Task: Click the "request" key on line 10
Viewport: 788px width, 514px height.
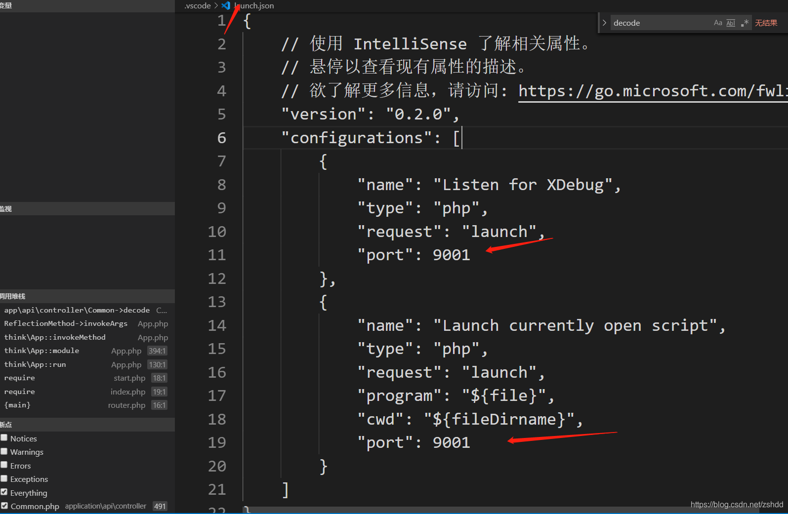Action: point(400,232)
